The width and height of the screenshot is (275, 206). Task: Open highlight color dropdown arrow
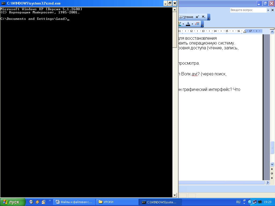(183, 24)
